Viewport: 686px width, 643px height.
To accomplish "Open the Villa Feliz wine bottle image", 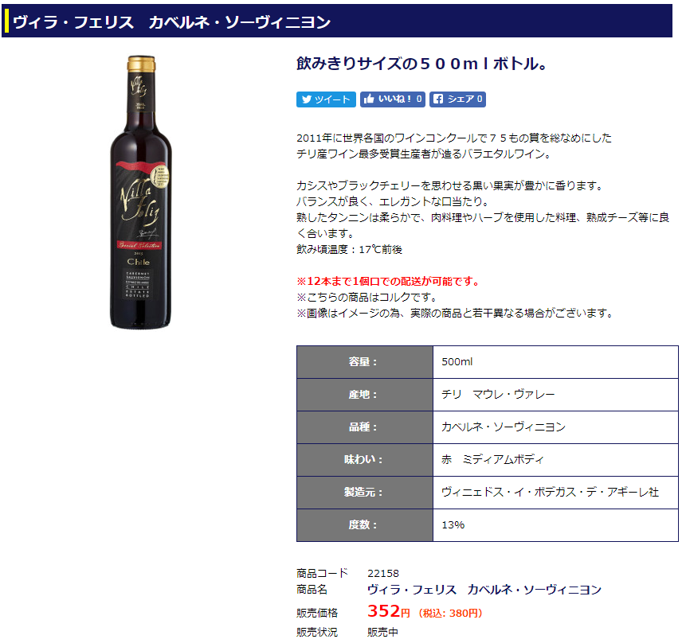I will click(140, 192).
